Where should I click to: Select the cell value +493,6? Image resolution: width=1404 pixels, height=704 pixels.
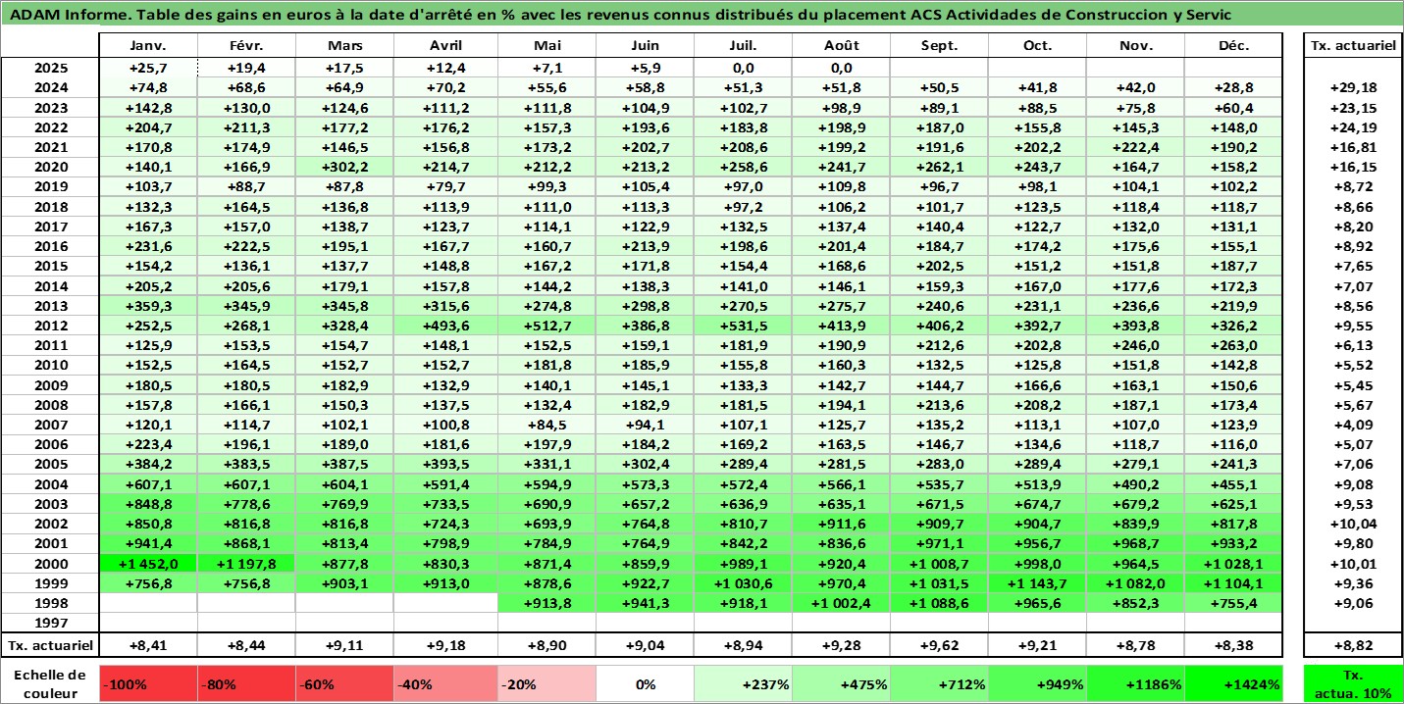[x=446, y=326]
